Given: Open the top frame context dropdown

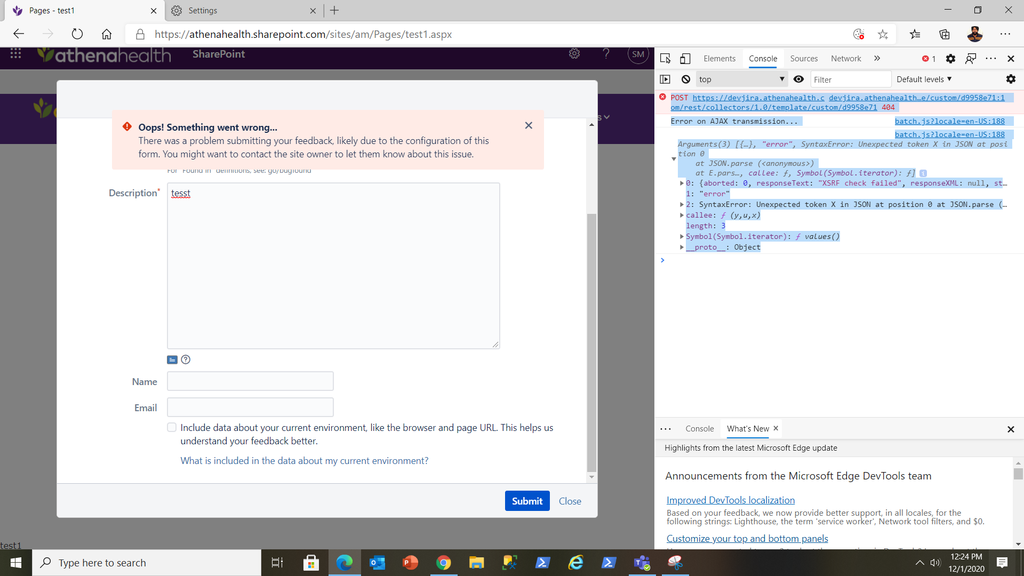Looking at the screenshot, I should [741, 79].
